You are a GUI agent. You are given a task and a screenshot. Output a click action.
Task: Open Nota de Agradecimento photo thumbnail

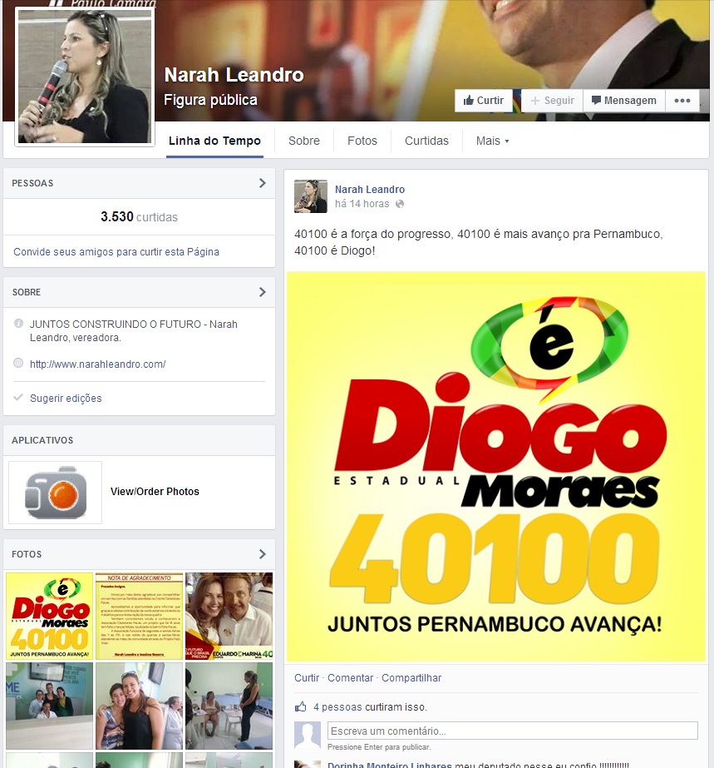139,617
